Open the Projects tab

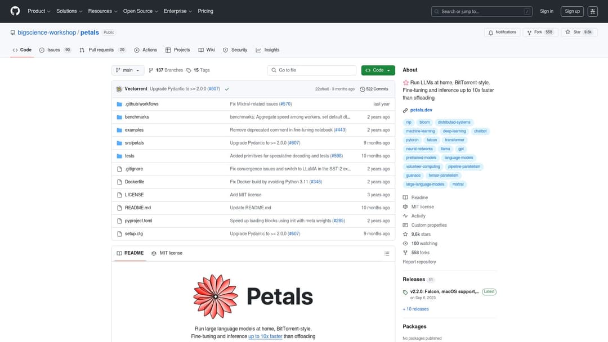tap(177, 50)
